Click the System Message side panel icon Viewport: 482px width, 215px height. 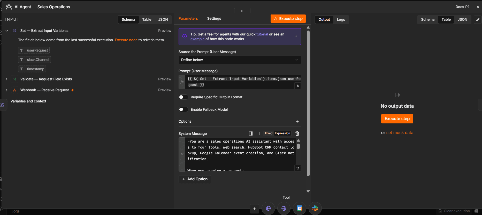(251, 134)
